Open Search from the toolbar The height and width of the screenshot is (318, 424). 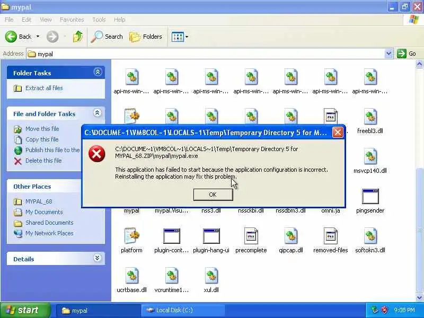[x=107, y=37]
